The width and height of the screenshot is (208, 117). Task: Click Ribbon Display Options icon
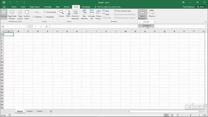point(183,2)
